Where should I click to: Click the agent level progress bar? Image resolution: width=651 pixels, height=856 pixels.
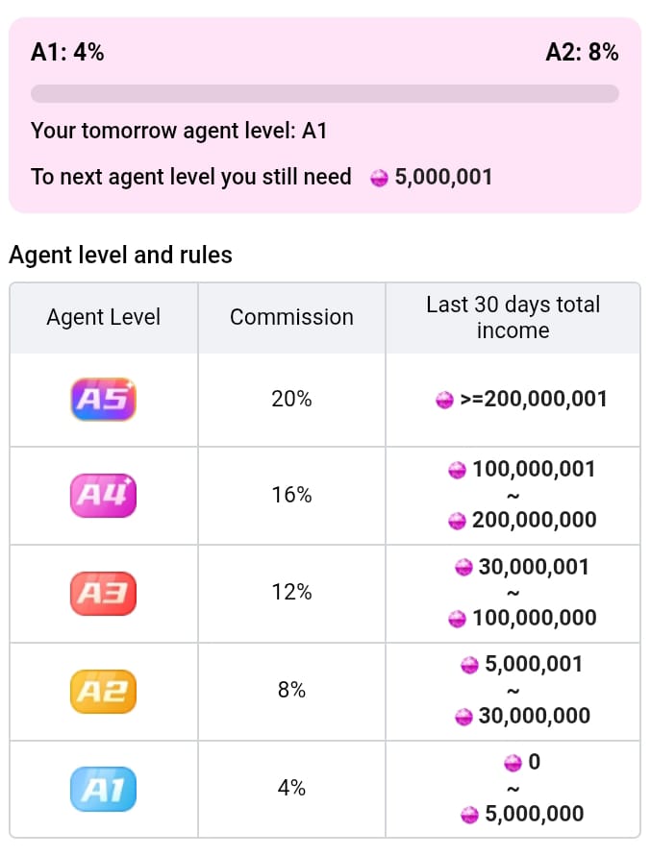pos(325,93)
